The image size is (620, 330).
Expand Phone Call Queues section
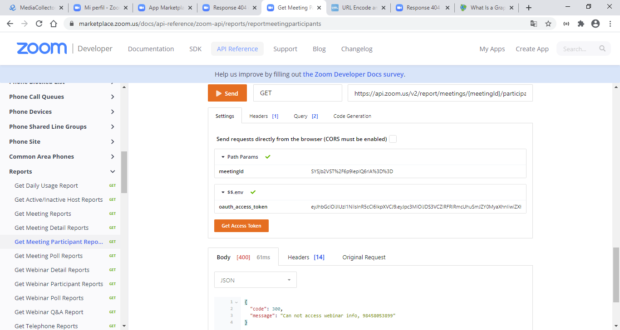coord(113,97)
